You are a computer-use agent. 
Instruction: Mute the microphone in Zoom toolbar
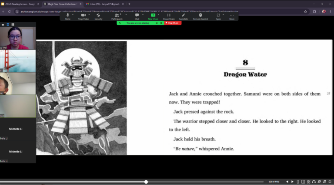pos(68,16)
